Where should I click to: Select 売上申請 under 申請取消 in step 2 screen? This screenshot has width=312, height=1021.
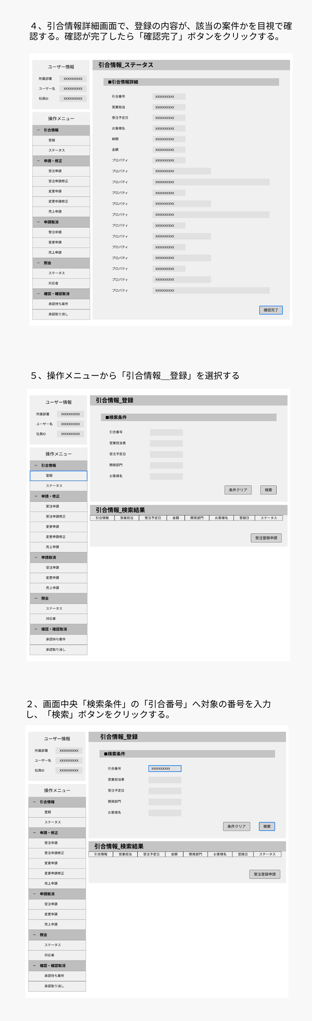[57, 924]
